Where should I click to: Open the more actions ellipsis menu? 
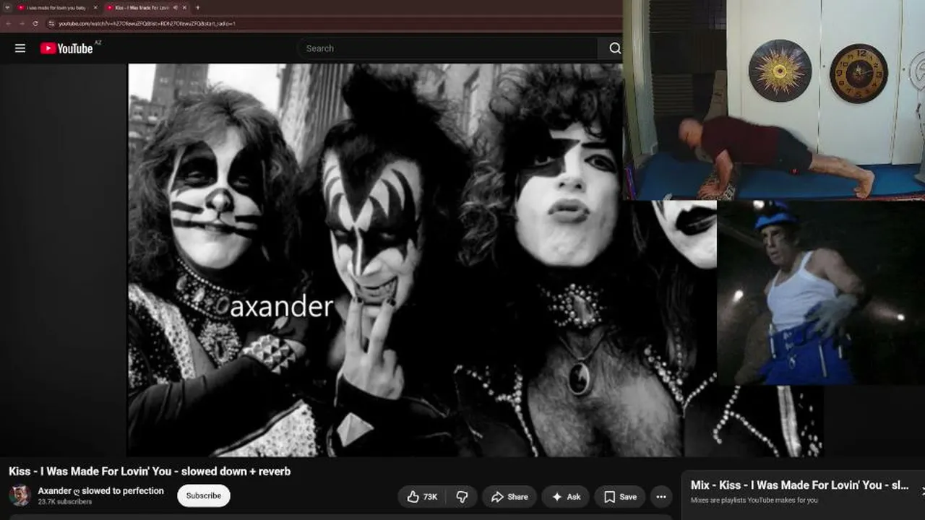coord(661,497)
